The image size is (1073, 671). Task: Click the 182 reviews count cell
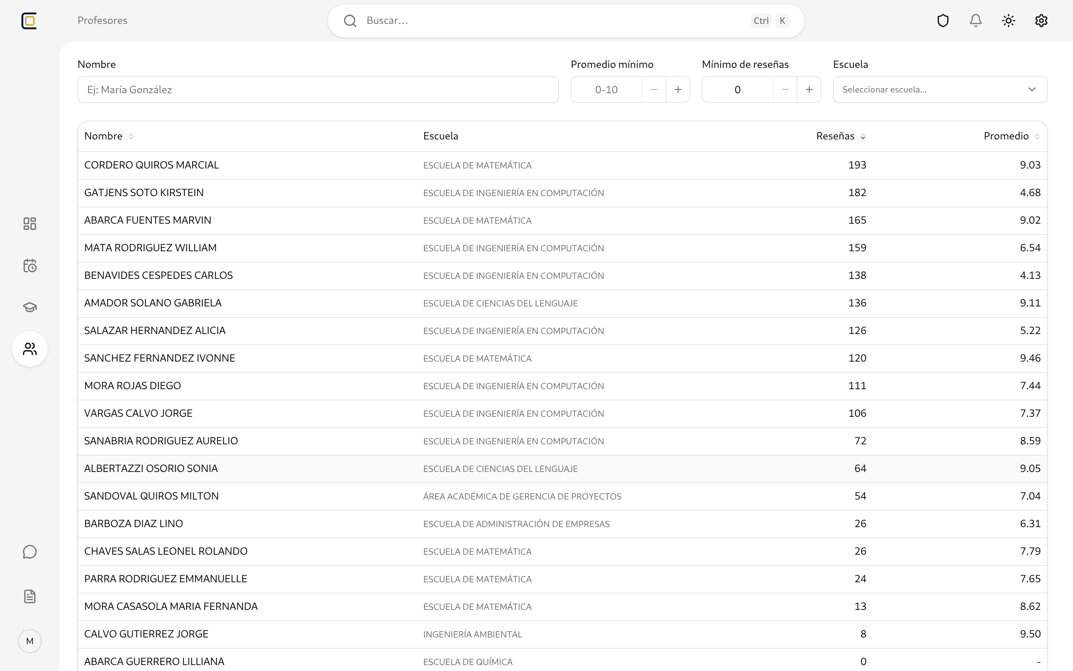tap(857, 193)
